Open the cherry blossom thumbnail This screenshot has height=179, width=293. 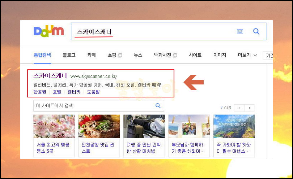pos(54,126)
